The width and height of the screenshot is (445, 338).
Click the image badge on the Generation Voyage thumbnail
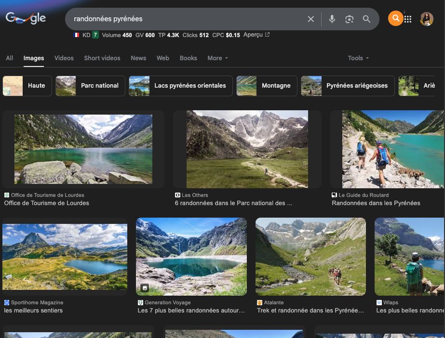tap(145, 288)
